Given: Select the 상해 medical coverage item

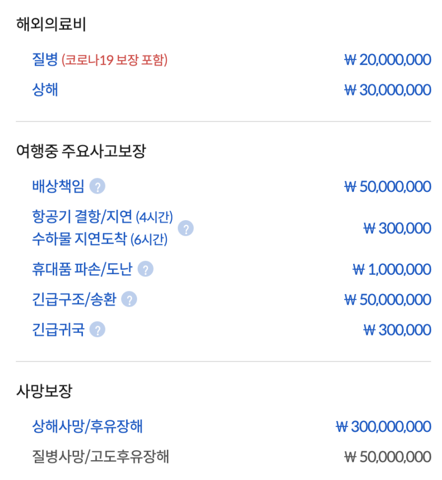Looking at the screenshot, I should [x=45, y=90].
